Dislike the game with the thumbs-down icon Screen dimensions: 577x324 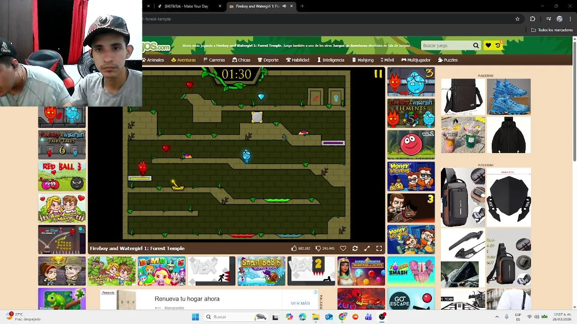[x=318, y=248]
